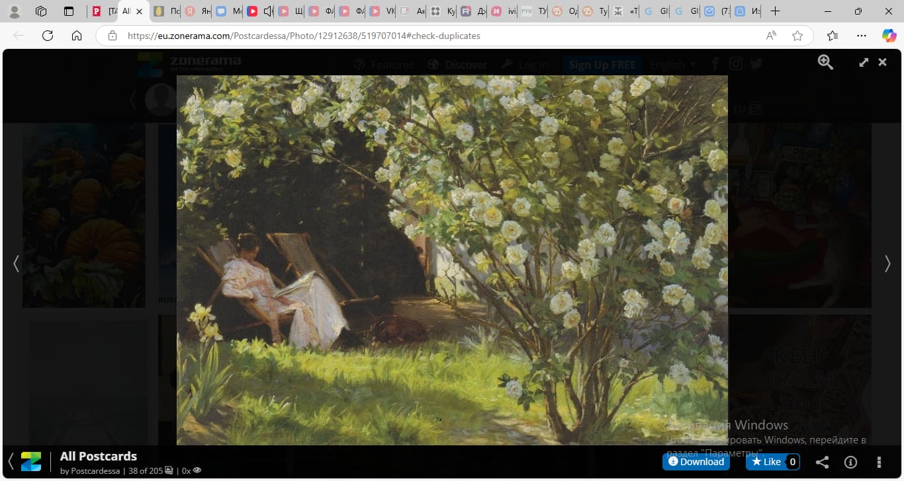Click dimmed Discover link behind viewer
Screen dimensions: 904x481
457,65
